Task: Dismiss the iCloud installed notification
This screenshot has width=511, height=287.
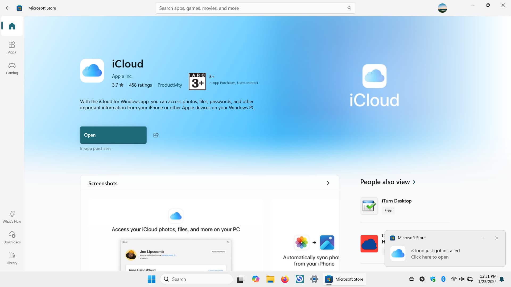Action: tap(497, 238)
